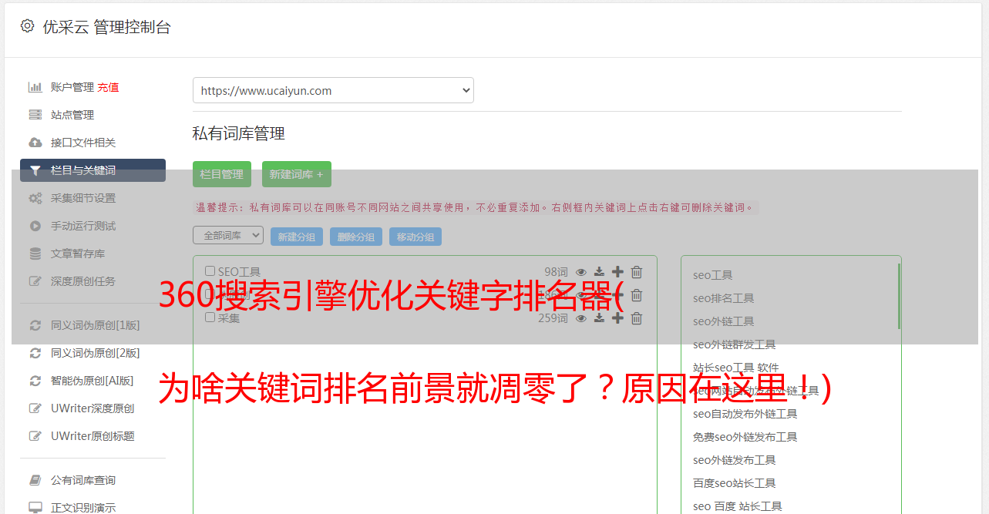
Task: View keywords of 采集 via eye icon
Action: pyautogui.click(x=581, y=318)
